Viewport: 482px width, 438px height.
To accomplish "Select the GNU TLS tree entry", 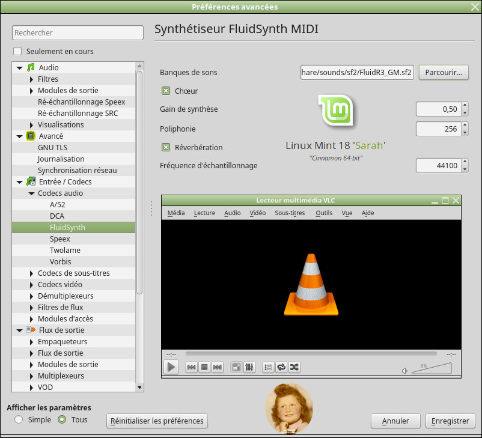I will 52,148.
